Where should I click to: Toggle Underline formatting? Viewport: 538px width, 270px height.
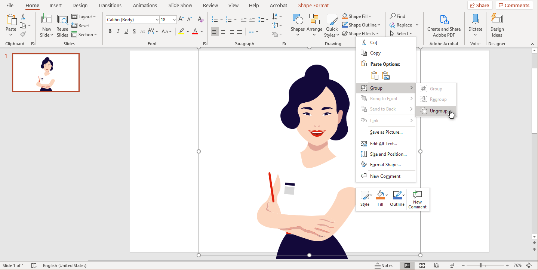[x=126, y=31]
